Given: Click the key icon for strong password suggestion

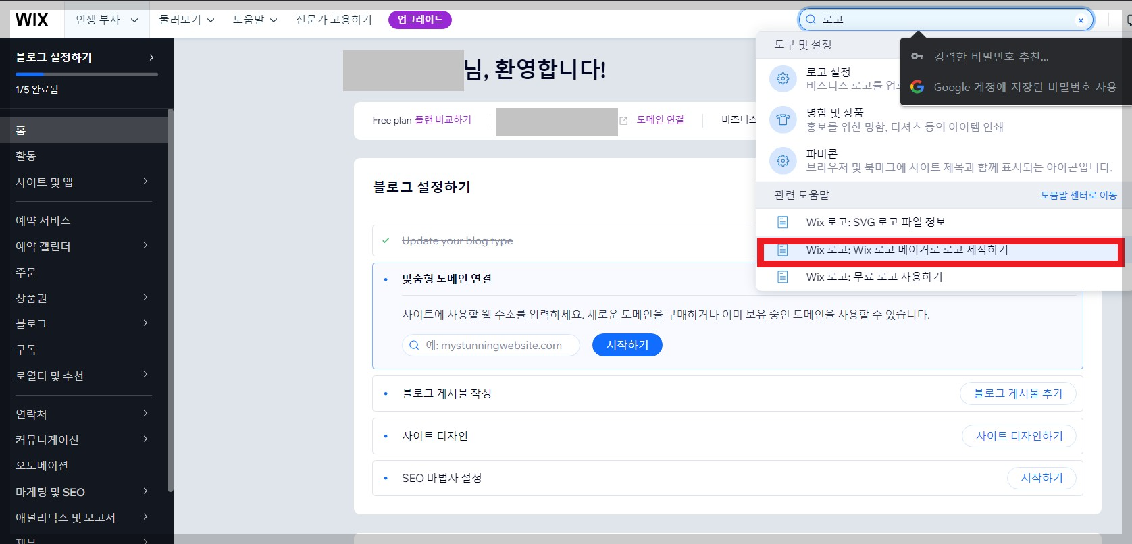Looking at the screenshot, I should pyautogui.click(x=917, y=57).
